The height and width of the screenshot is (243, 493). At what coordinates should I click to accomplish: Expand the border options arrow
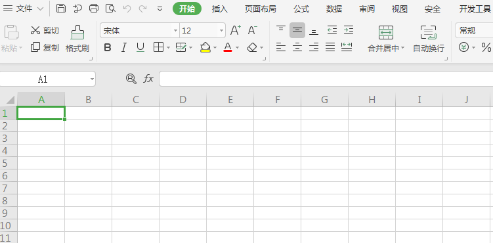point(168,48)
